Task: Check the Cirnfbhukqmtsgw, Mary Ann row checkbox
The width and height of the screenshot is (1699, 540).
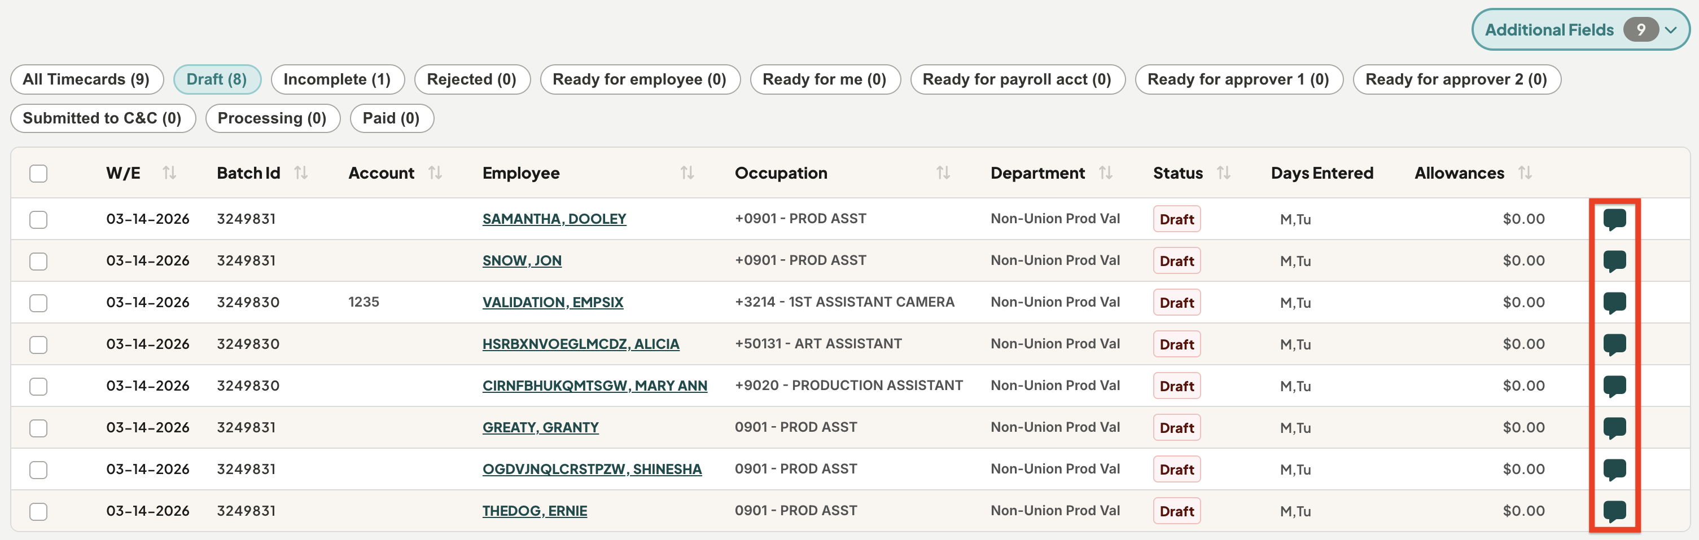Action: click(38, 387)
